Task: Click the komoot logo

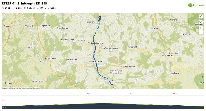Action: [196, 5]
